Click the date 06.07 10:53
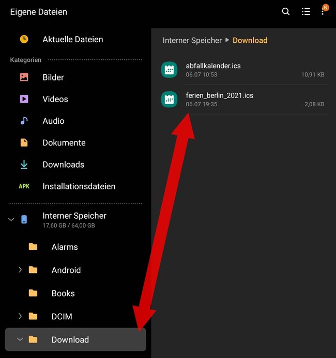Screen dimensions: 336x358 [201, 74]
